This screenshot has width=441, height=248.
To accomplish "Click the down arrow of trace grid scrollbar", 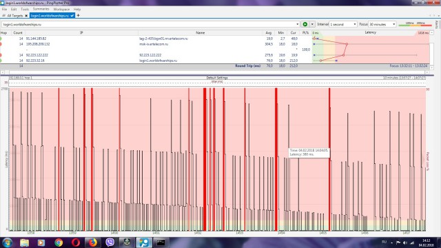I will [432, 68].
